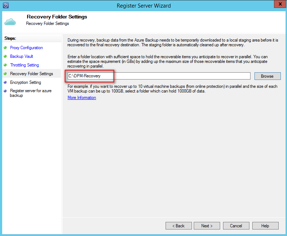
Task: Click green status dot beside Proxy Configuration
Action: coord(5,48)
